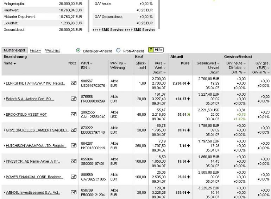Open the GRPE BRUXELLES LAMBERT SA link

[x=37, y=130]
